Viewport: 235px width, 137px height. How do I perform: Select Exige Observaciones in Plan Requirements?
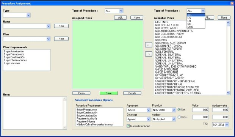coord(15,60)
